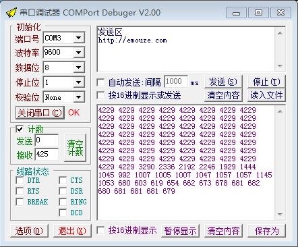This screenshot has height=247, width=298.
Task: Close the COMPort Debuger window
Action: click(280, 13)
